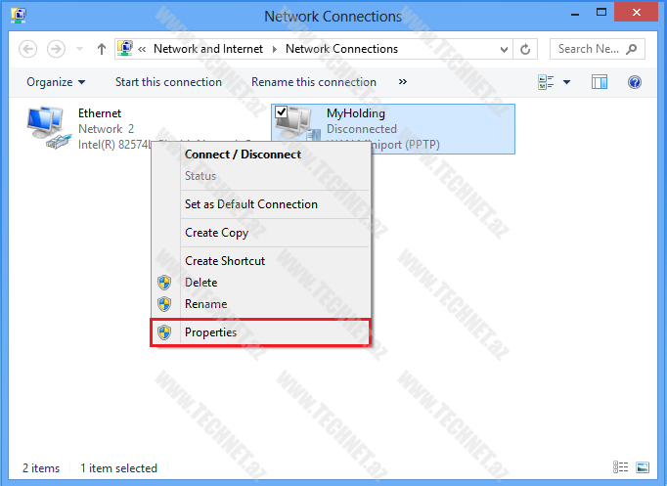Open the Help question mark icon
Image resolution: width=667 pixels, height=486 pixels.
click(x=634, y=82)
